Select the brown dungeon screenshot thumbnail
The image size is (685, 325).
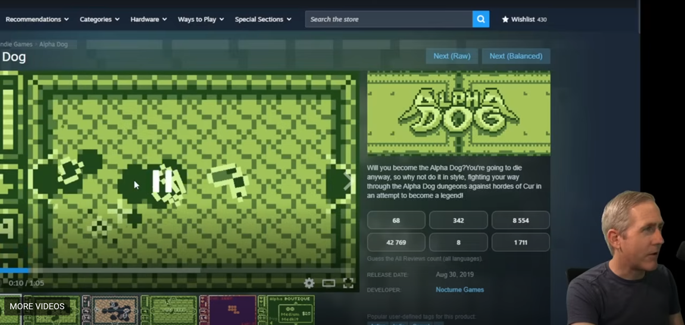coord(111,310)
